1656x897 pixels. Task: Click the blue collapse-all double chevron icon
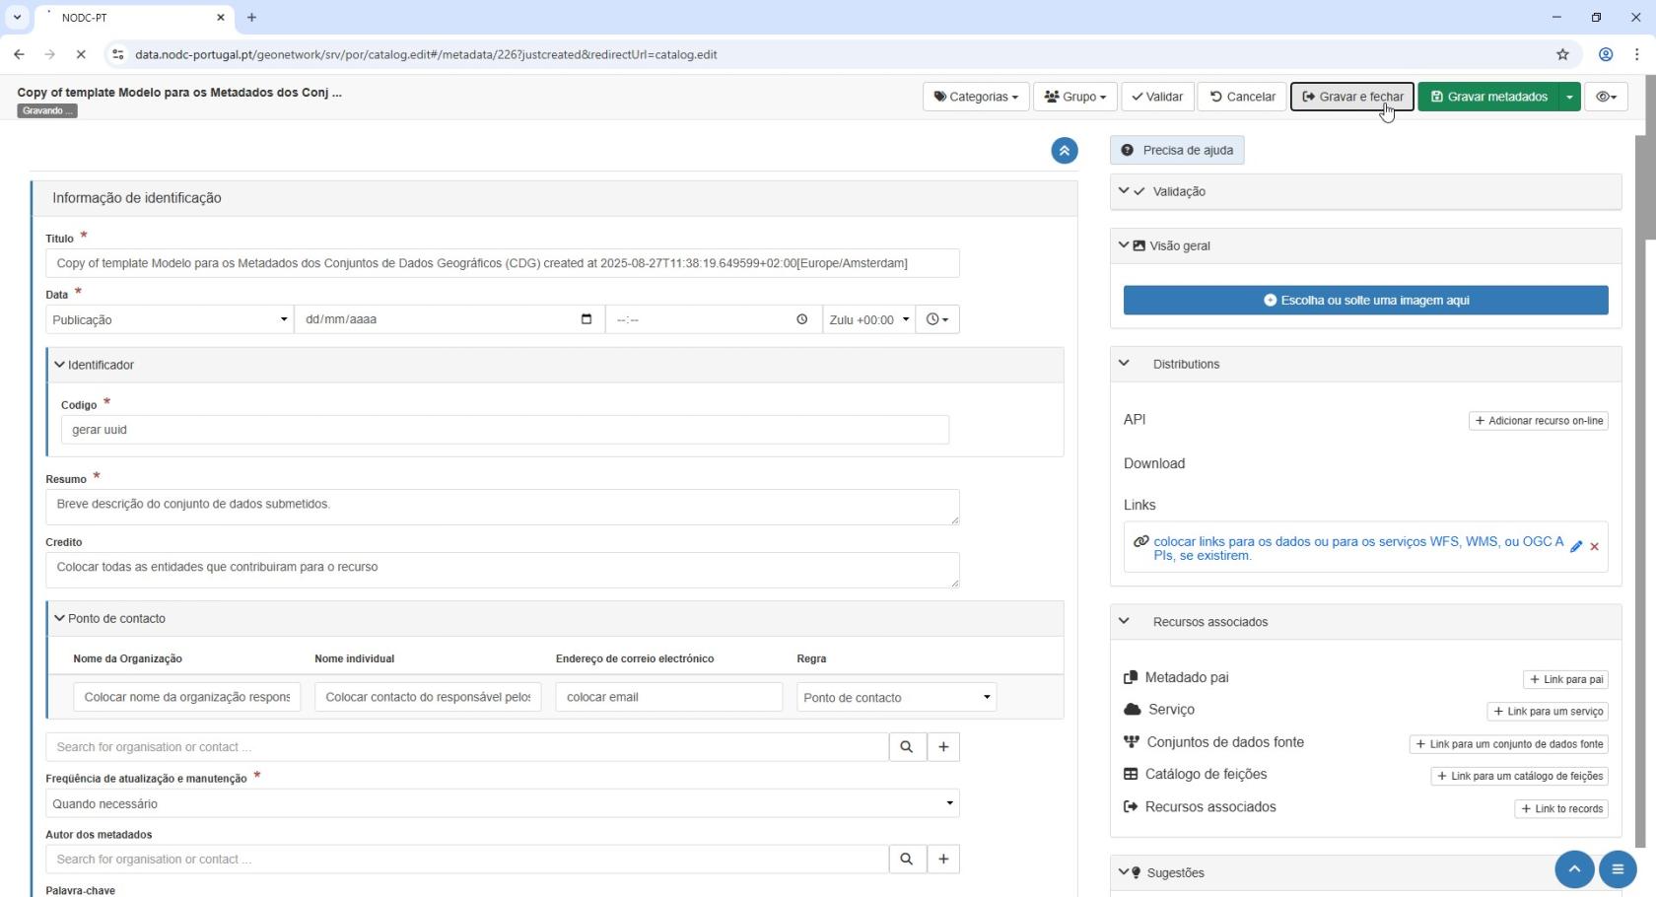pyautogui.click(x=1064, y=151)
